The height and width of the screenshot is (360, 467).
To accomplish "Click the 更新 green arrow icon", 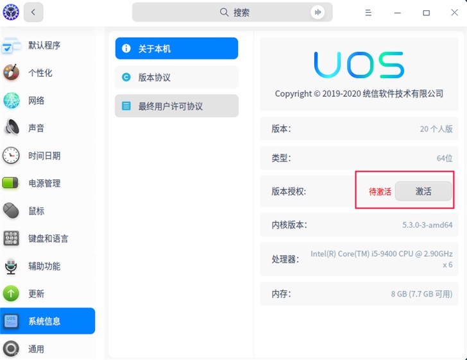I will point(11,293).
